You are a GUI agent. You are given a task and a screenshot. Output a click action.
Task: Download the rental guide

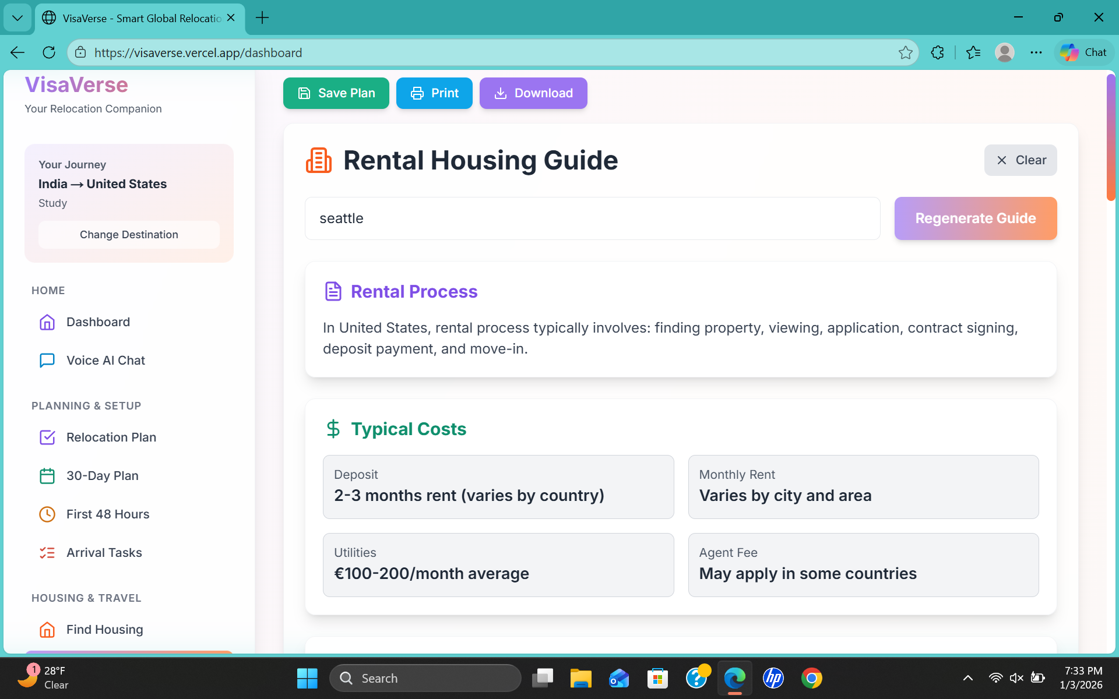click(533, 93)
